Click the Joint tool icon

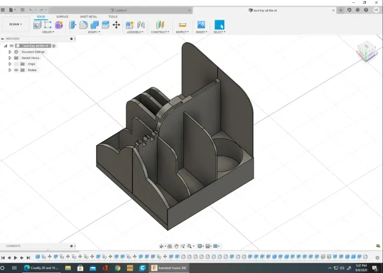click(x=141, y=25)
